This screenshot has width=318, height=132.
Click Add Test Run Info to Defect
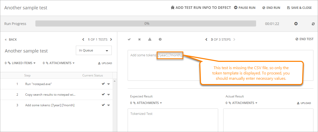click(201, 8)
